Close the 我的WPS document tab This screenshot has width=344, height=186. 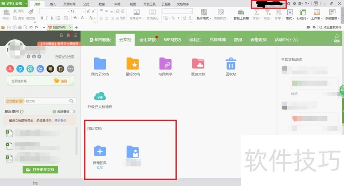tap(71, 28)
